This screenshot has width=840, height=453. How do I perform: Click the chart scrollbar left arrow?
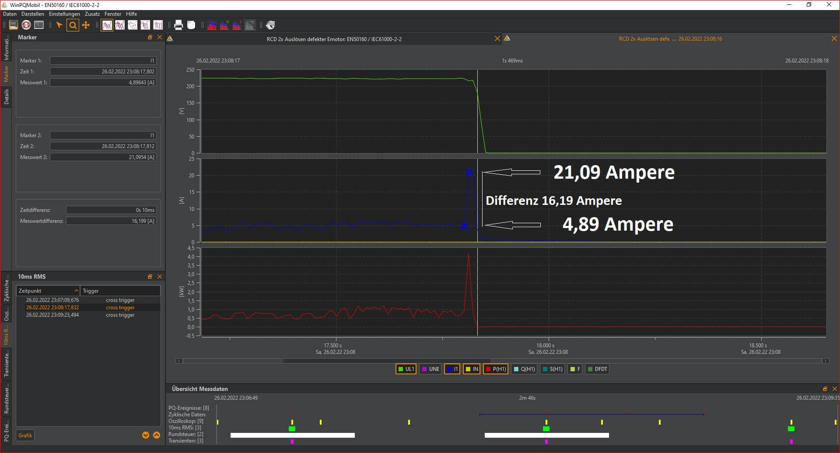pos(179,361)
